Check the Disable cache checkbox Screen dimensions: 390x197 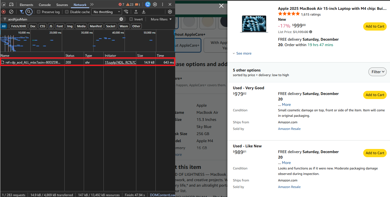[x=67, y=12]
